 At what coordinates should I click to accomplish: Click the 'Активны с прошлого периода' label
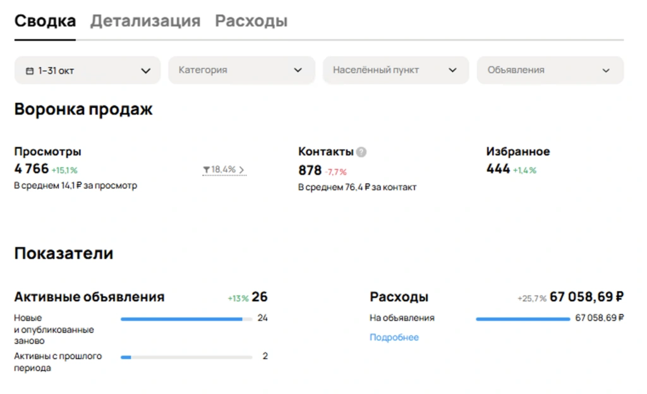point(57,361)
